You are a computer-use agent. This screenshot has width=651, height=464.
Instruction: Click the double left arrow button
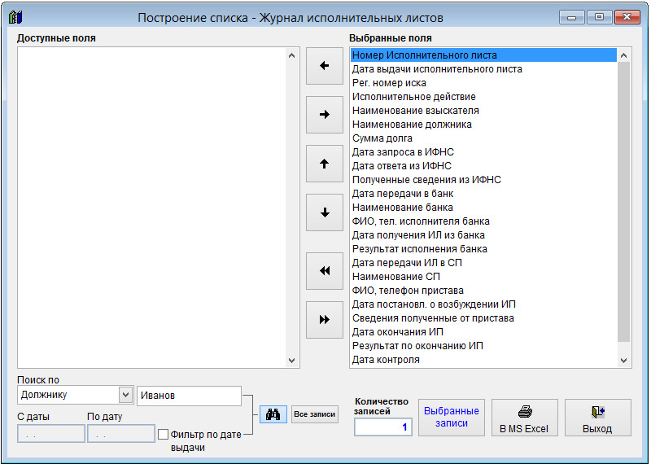click(x=324, y=271)
